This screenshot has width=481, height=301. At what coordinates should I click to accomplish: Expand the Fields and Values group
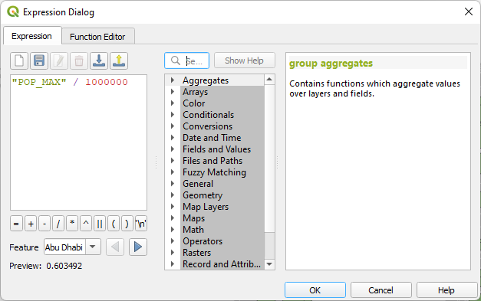(173, 149)
